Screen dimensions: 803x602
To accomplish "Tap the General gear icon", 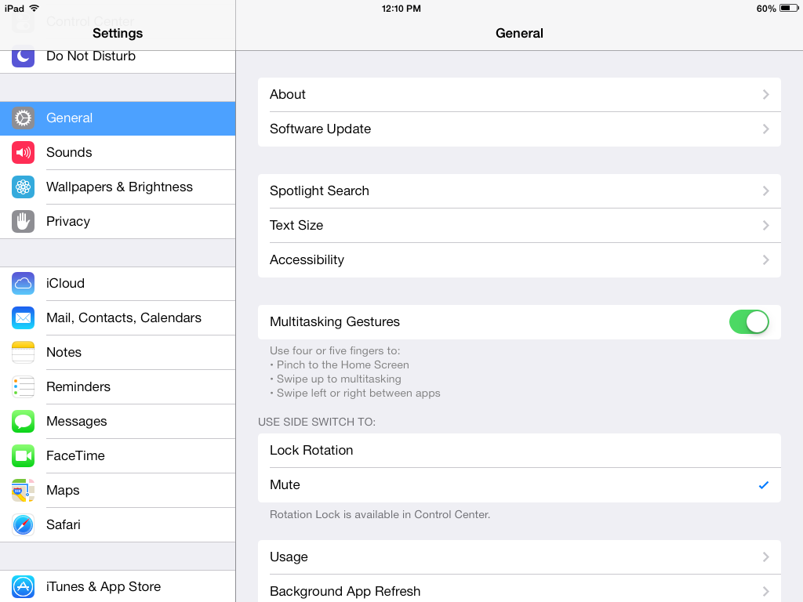I will point(23,118).
